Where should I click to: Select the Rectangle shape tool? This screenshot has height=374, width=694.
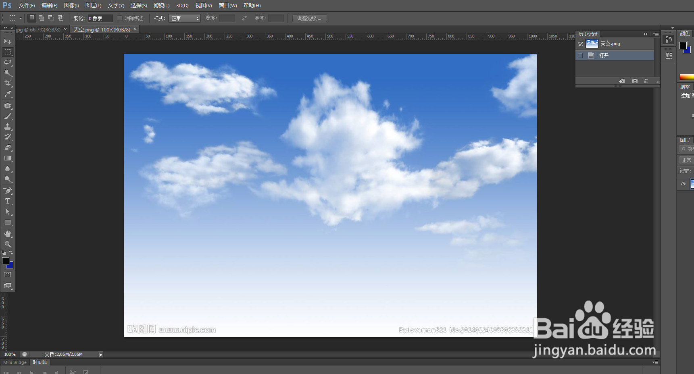click(8, 222)
